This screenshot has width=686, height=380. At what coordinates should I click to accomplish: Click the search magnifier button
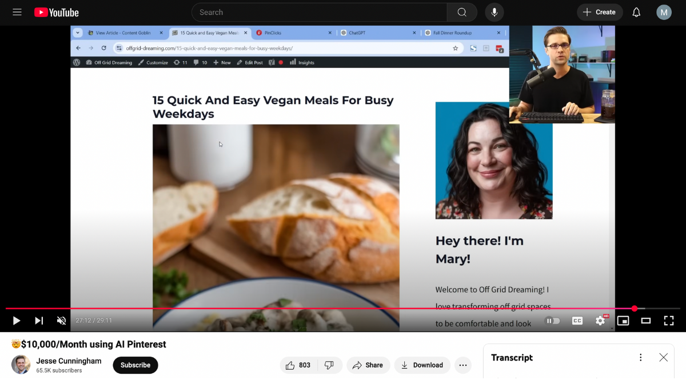(462, 12)
